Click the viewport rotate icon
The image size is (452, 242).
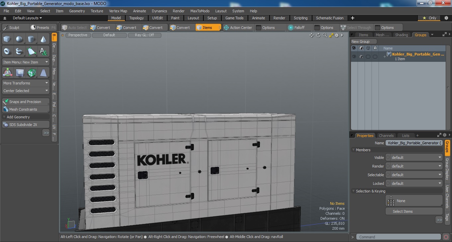[318, 35]
